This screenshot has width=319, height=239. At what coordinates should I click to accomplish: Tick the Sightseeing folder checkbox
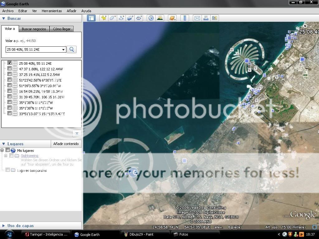coord(12,156)
